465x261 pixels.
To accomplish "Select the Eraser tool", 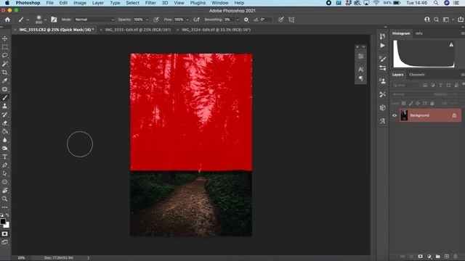I will tap(5, 123).
